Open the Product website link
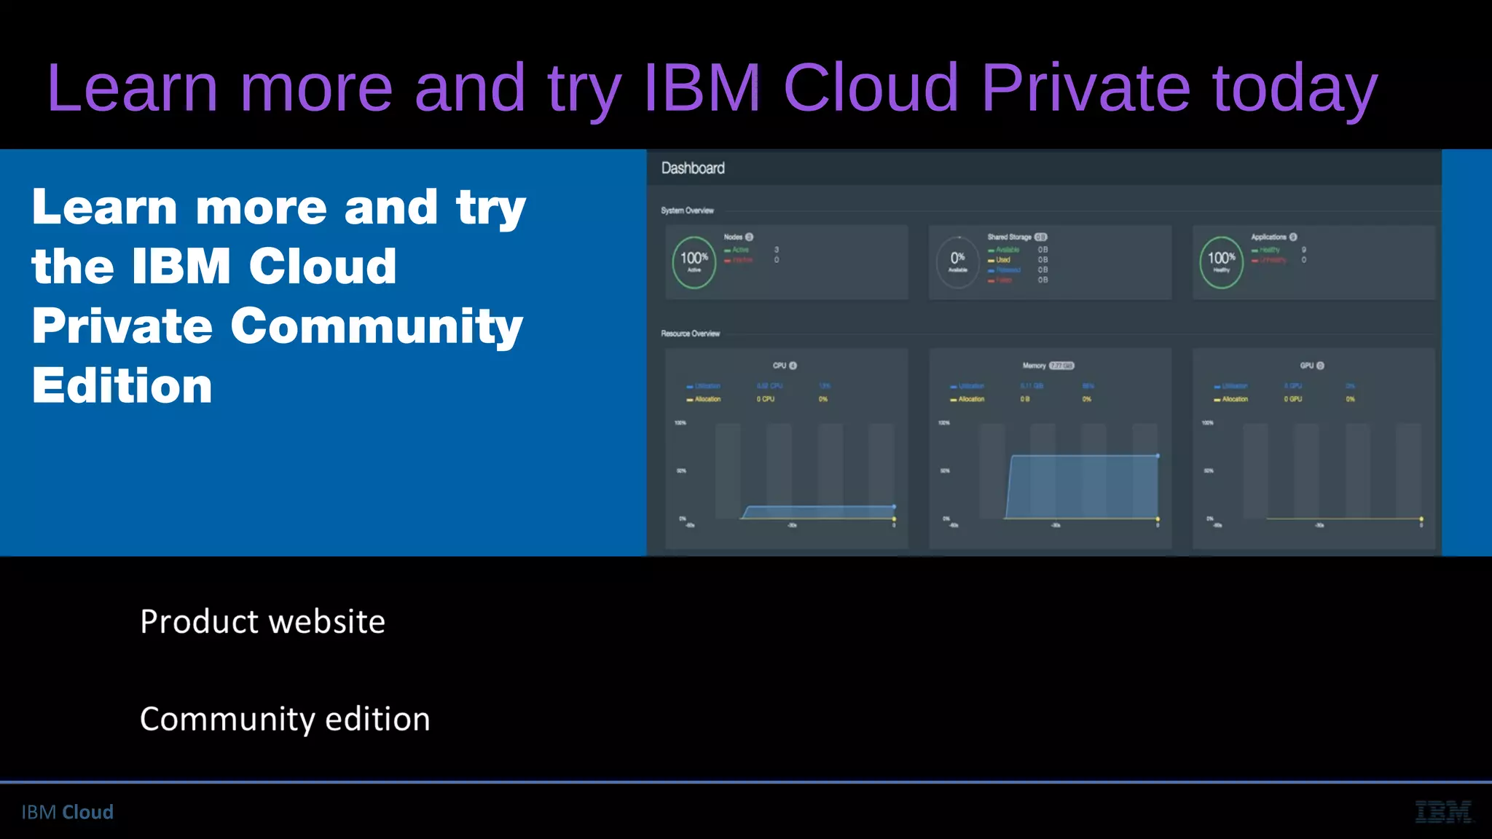This screenshot has width=1492, height=839. tap(262, 621)
